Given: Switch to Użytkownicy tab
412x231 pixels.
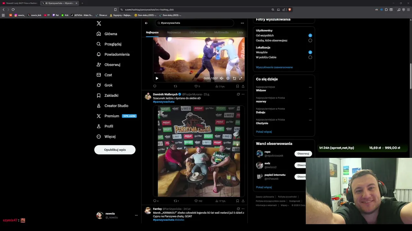Looking at the screenshot, I should pos(198,32).
